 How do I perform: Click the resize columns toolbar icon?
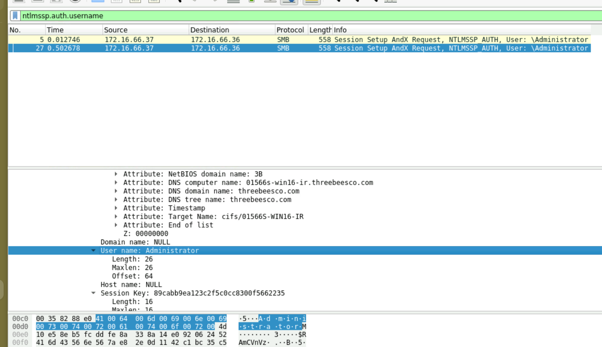pos(390,1)
